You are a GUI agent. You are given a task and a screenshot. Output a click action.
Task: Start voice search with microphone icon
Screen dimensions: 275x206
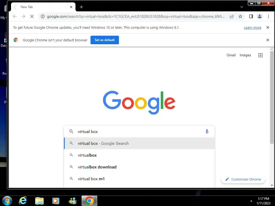207,131
